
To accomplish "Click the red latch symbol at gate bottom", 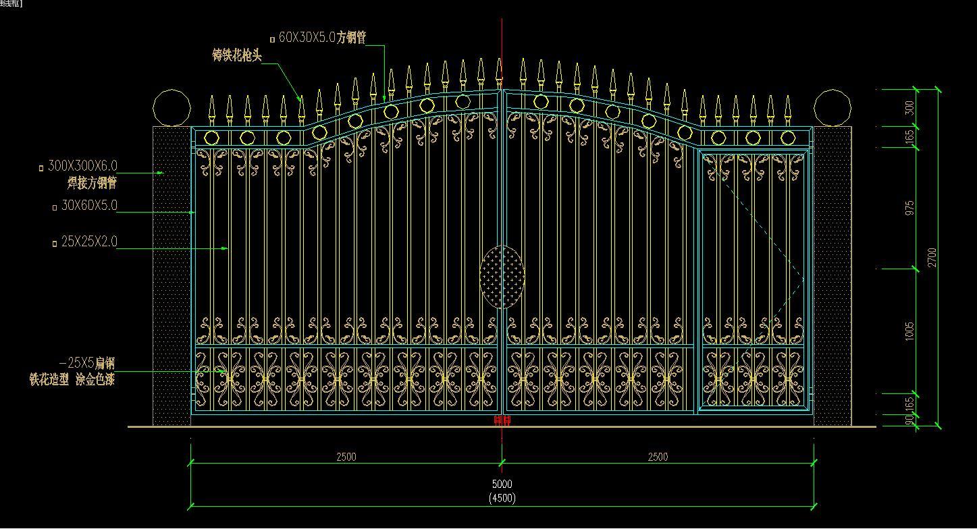I will [502, 420].
